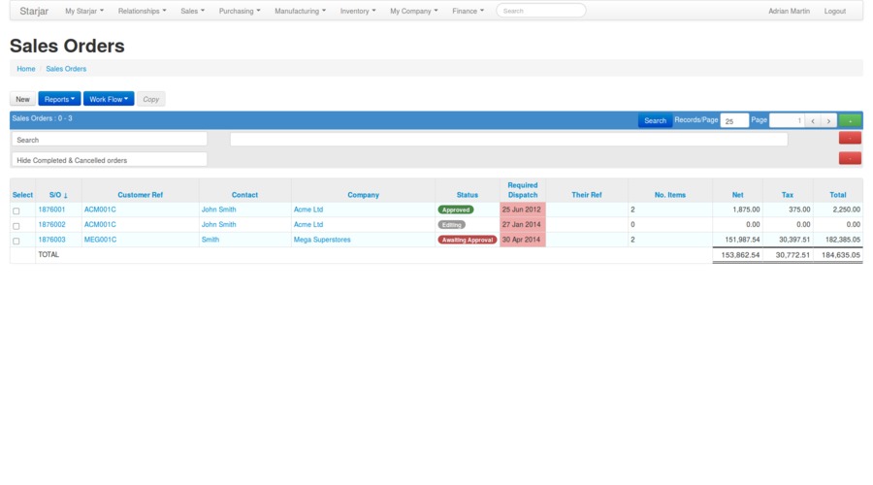Open the Reports dropdown

pos(59,99)
